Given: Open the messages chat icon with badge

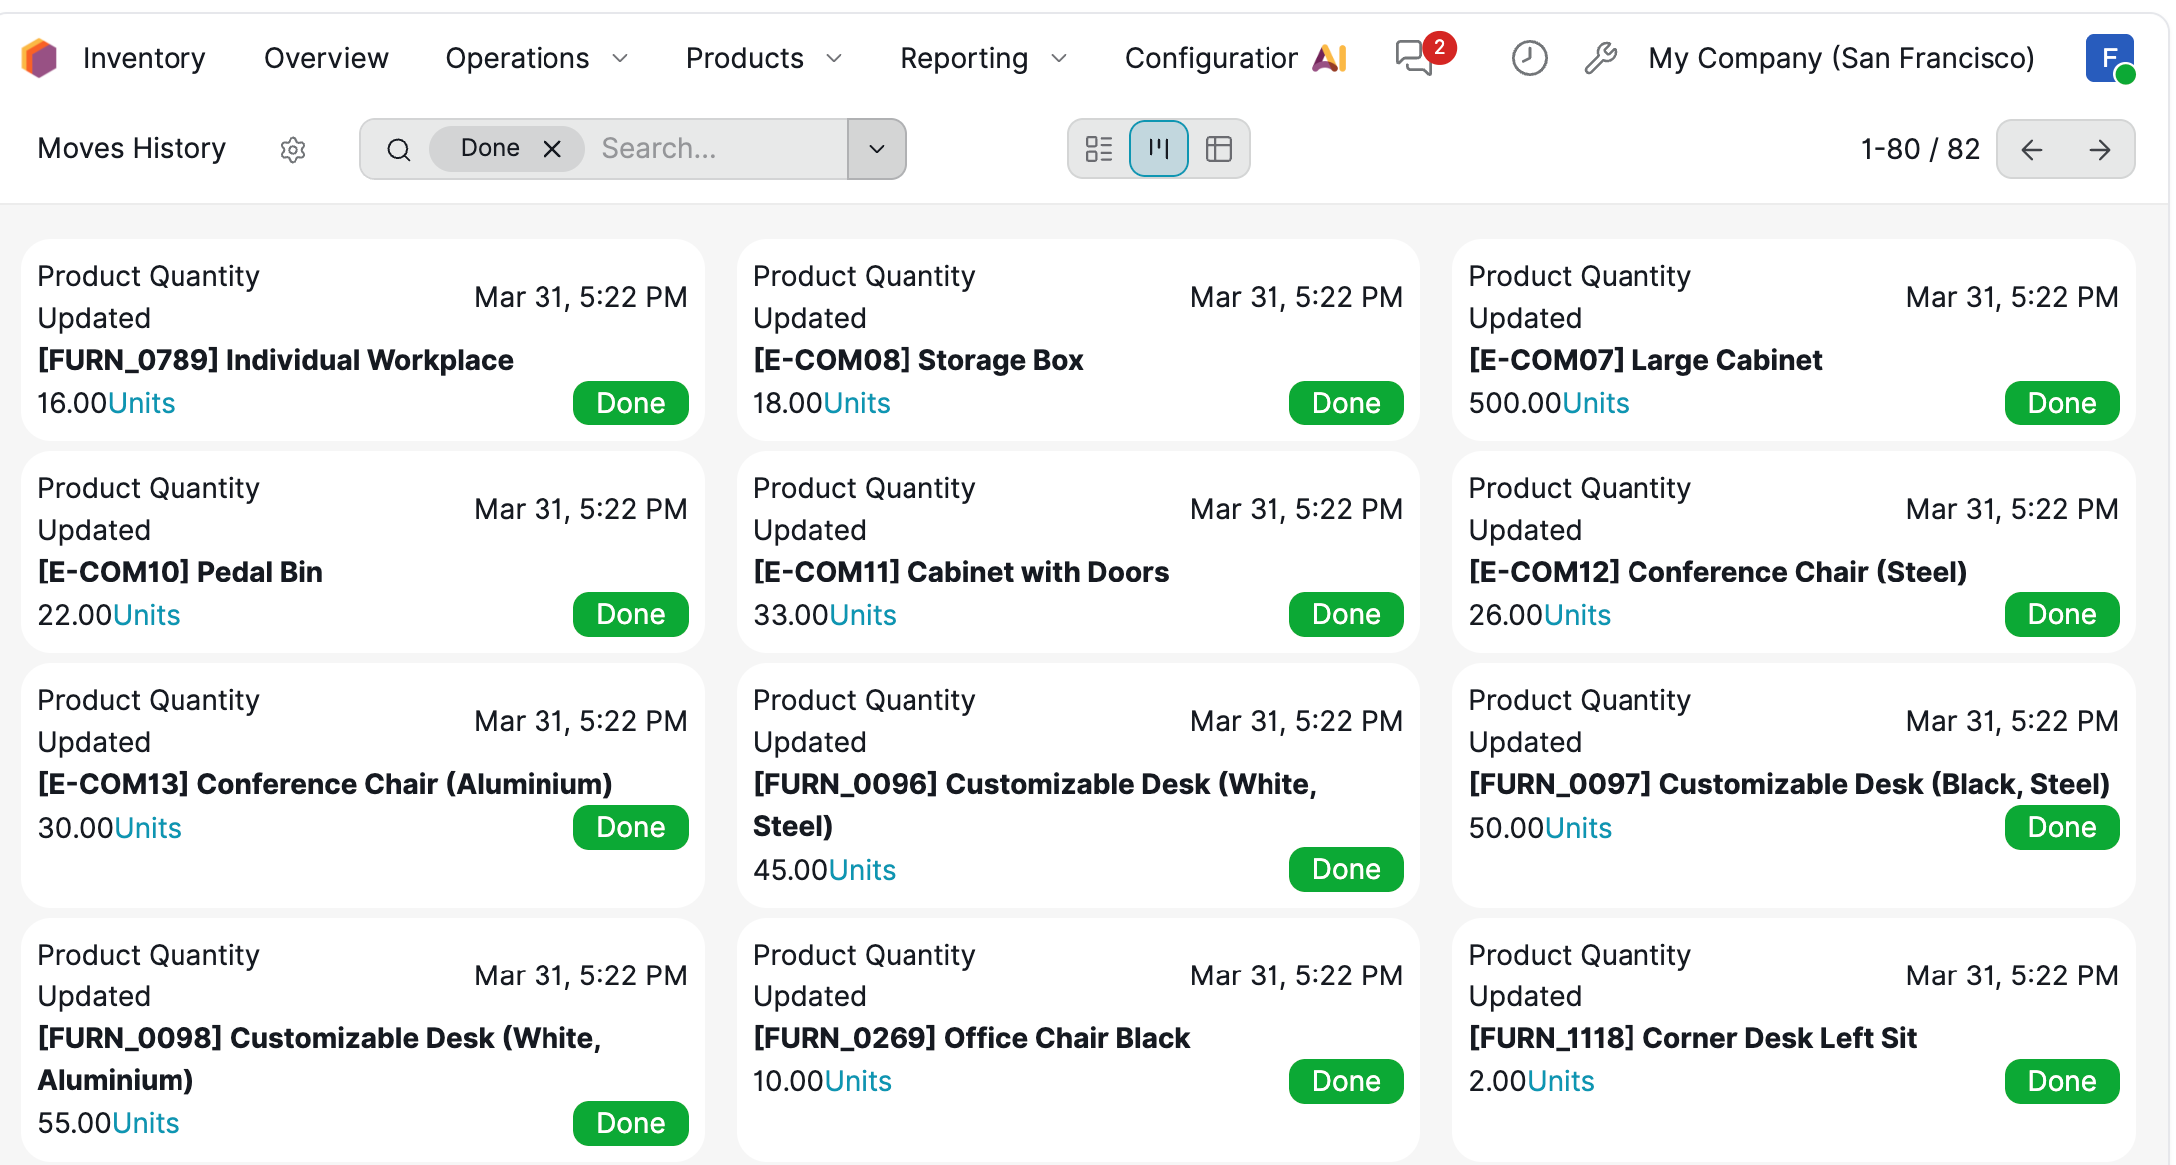Looking at the screenshot, I should click(1414, 58).
